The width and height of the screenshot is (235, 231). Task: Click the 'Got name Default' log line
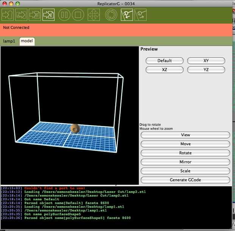pos(42,200)
